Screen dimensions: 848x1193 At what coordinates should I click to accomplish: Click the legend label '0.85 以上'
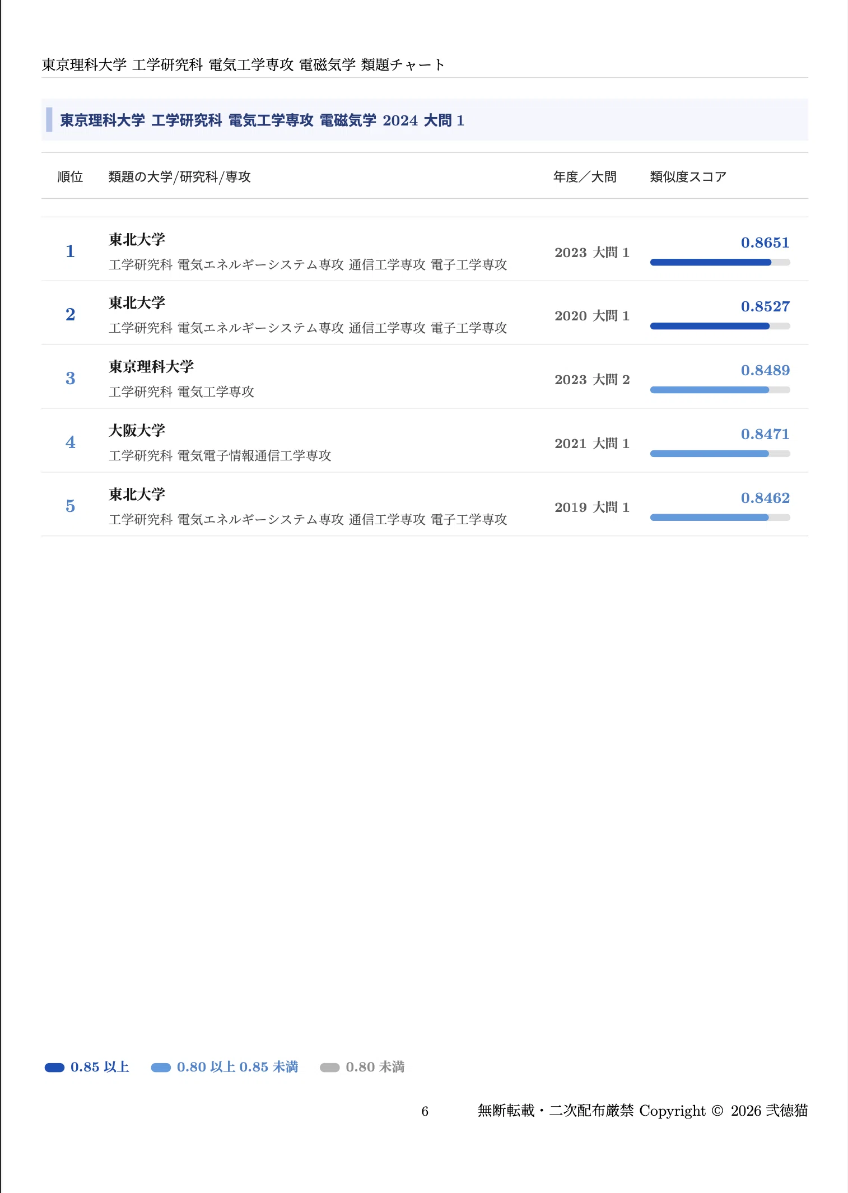100,1067
